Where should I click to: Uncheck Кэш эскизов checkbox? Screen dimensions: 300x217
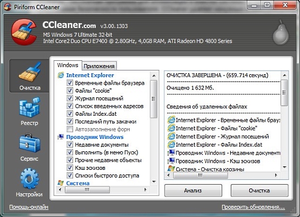coord(70,167)
